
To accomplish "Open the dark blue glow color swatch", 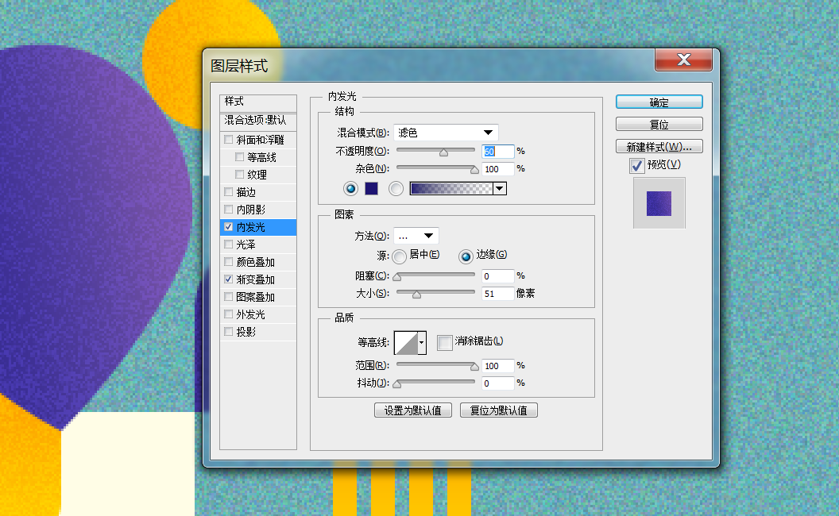I will [x=371, y=188].
